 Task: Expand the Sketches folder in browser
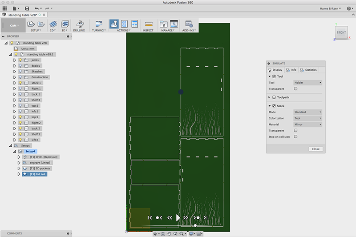pyautogui.click(x=15, y=72)
